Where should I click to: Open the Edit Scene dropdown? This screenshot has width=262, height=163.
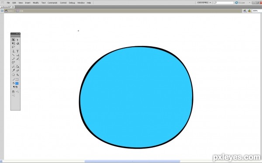click(245, 11)
